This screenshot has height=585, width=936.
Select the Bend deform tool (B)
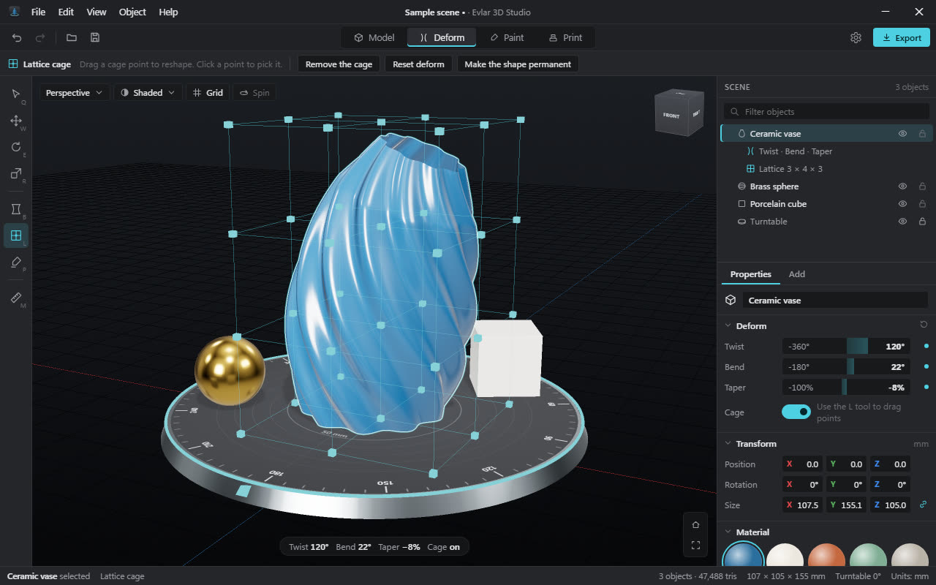(16, 210)
